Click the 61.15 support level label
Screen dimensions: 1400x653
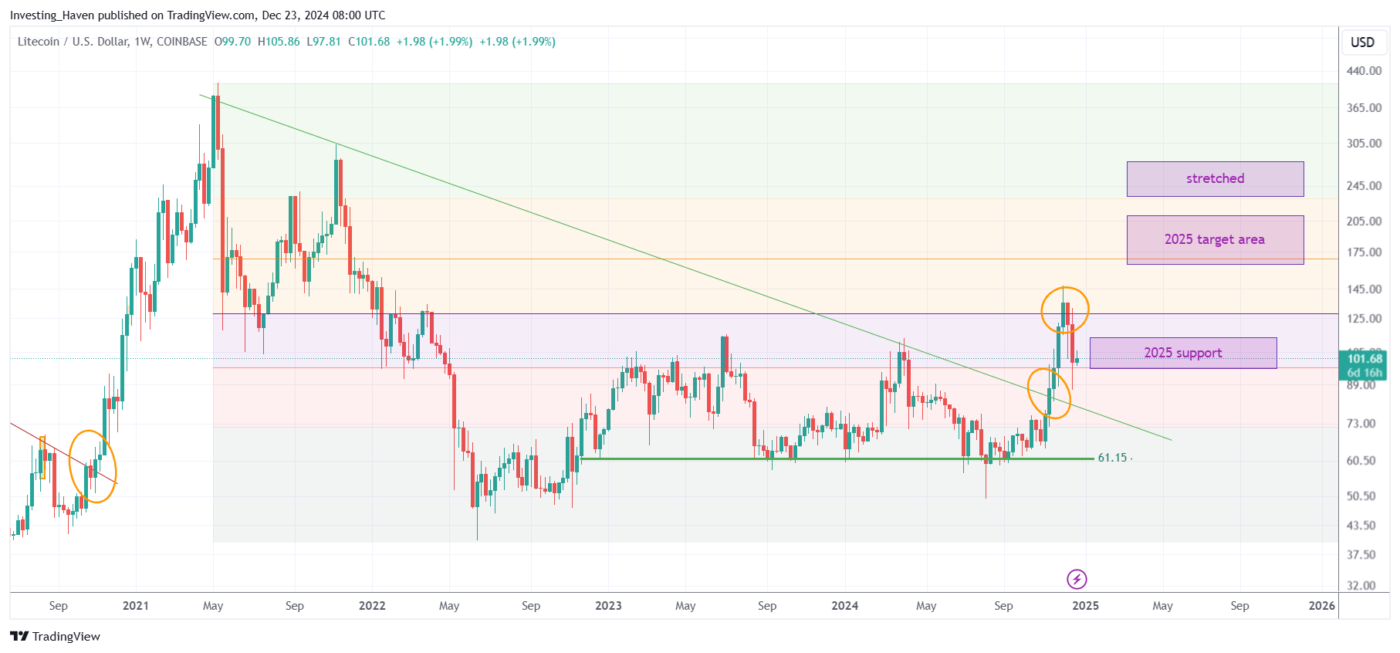point(1112,458)
